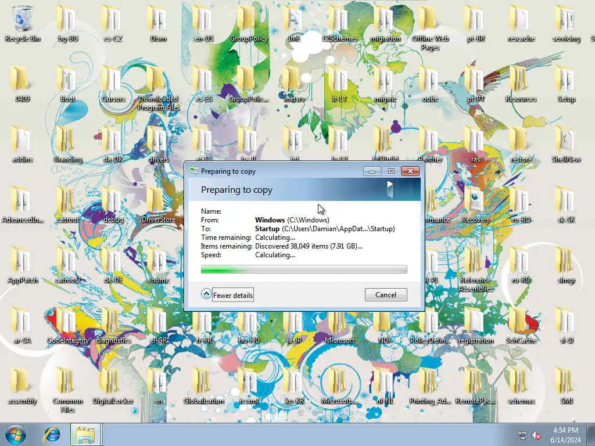Select the assembly folder icon
The height and width of the screenshot is (446, 595).
click(23, 386)
